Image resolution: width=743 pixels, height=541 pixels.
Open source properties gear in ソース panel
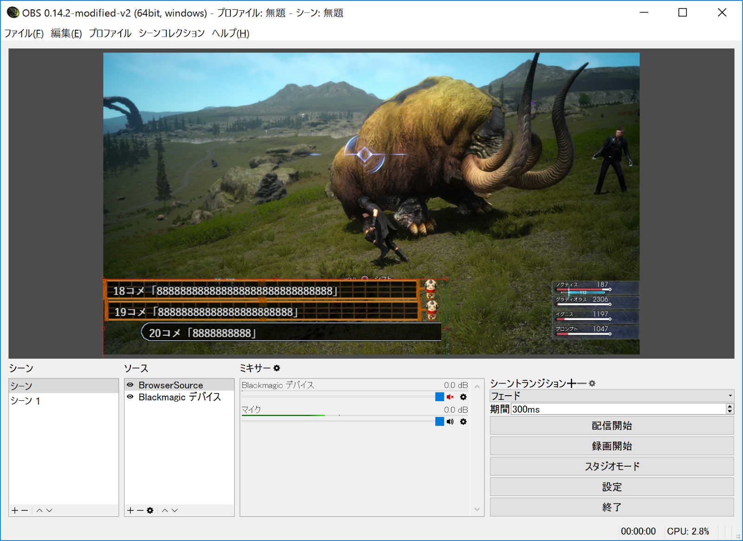click(x=150, y=510)
